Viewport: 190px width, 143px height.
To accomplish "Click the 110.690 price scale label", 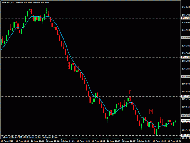I will click(186, 23).
